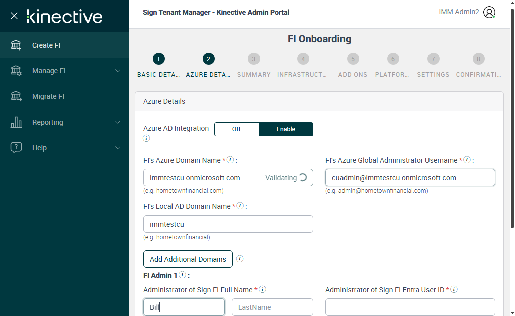Click info icon beside Local AD Domain Name
Screen dimensions: 515x316
pos(240,206)
